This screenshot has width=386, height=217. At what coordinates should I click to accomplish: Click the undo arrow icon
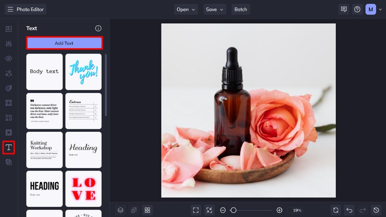(x=349, y=210)
